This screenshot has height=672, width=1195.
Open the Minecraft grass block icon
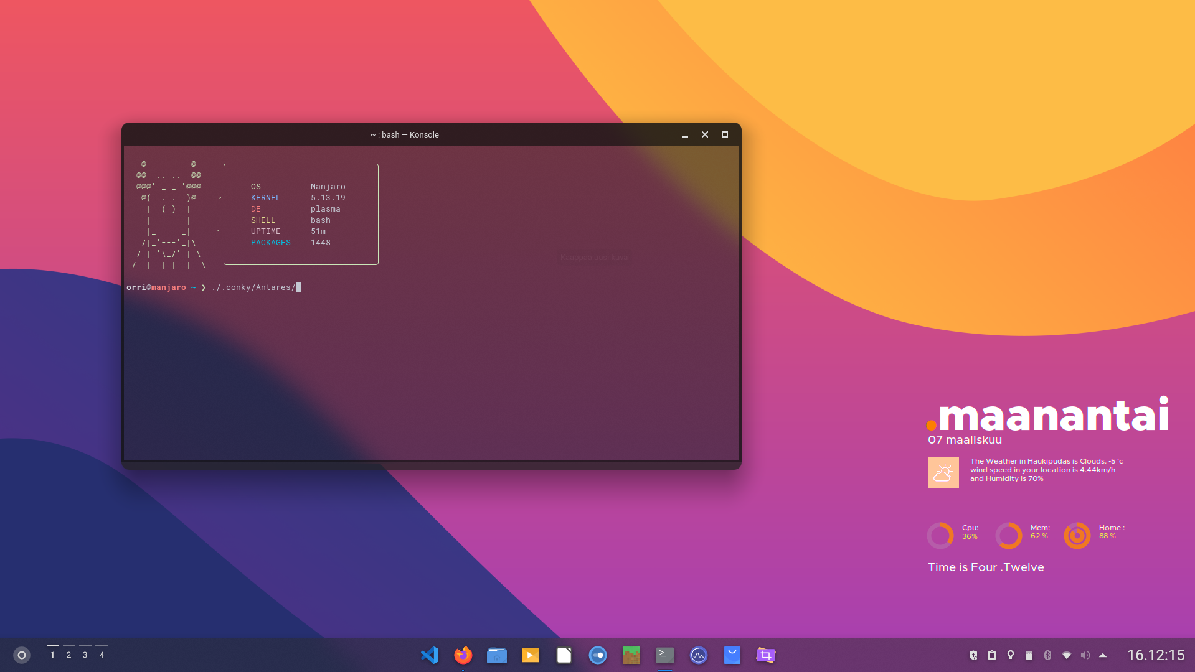click(x=631, y=655)
